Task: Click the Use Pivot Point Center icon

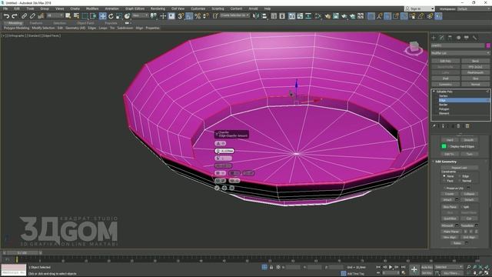Action: [154, 16]
